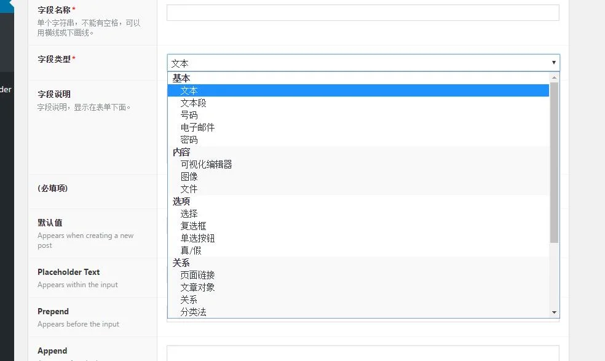Collapse the 字段类型 dropdown arrow
605x361 pixels.
click(554, 62)
